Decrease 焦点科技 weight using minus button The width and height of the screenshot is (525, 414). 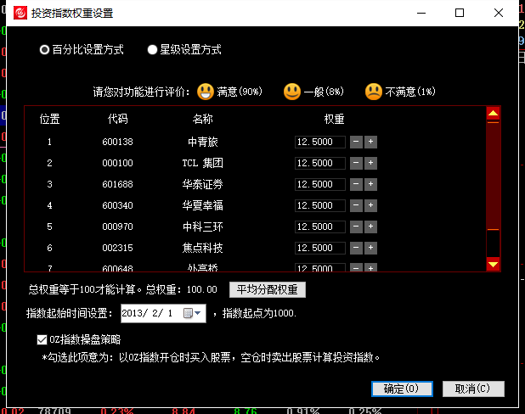point(356,248)
